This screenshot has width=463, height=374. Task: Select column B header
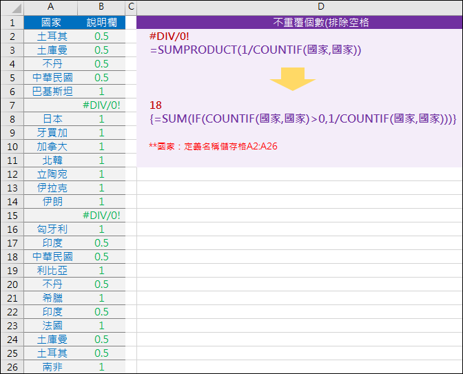pos(101,7)
